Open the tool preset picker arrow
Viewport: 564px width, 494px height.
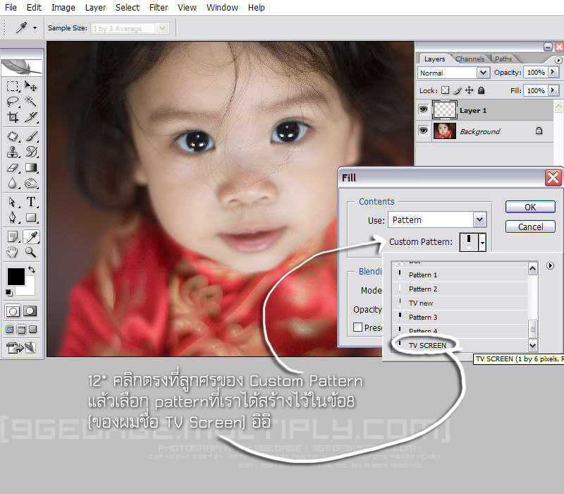35,28
